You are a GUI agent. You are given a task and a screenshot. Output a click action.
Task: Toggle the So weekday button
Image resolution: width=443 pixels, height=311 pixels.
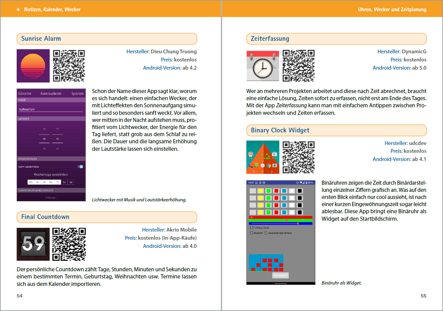[71, 182]
